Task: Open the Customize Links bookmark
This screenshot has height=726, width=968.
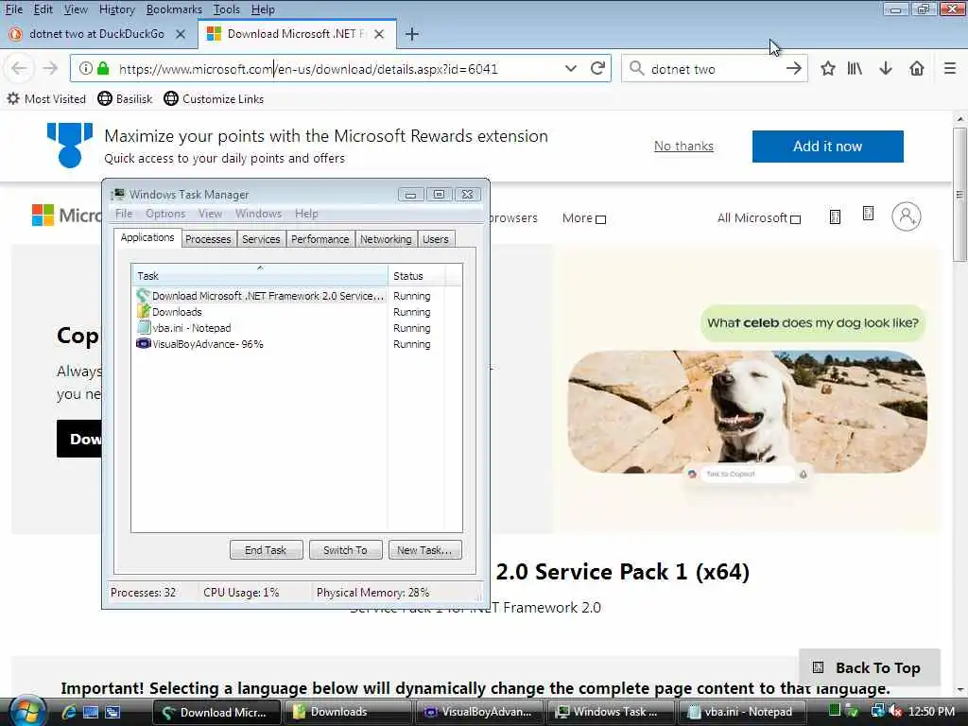Action: click(214, 98)
